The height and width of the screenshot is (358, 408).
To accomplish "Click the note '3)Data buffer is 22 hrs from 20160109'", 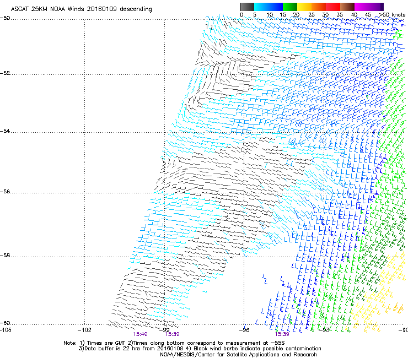I will [x=131, y=349].
